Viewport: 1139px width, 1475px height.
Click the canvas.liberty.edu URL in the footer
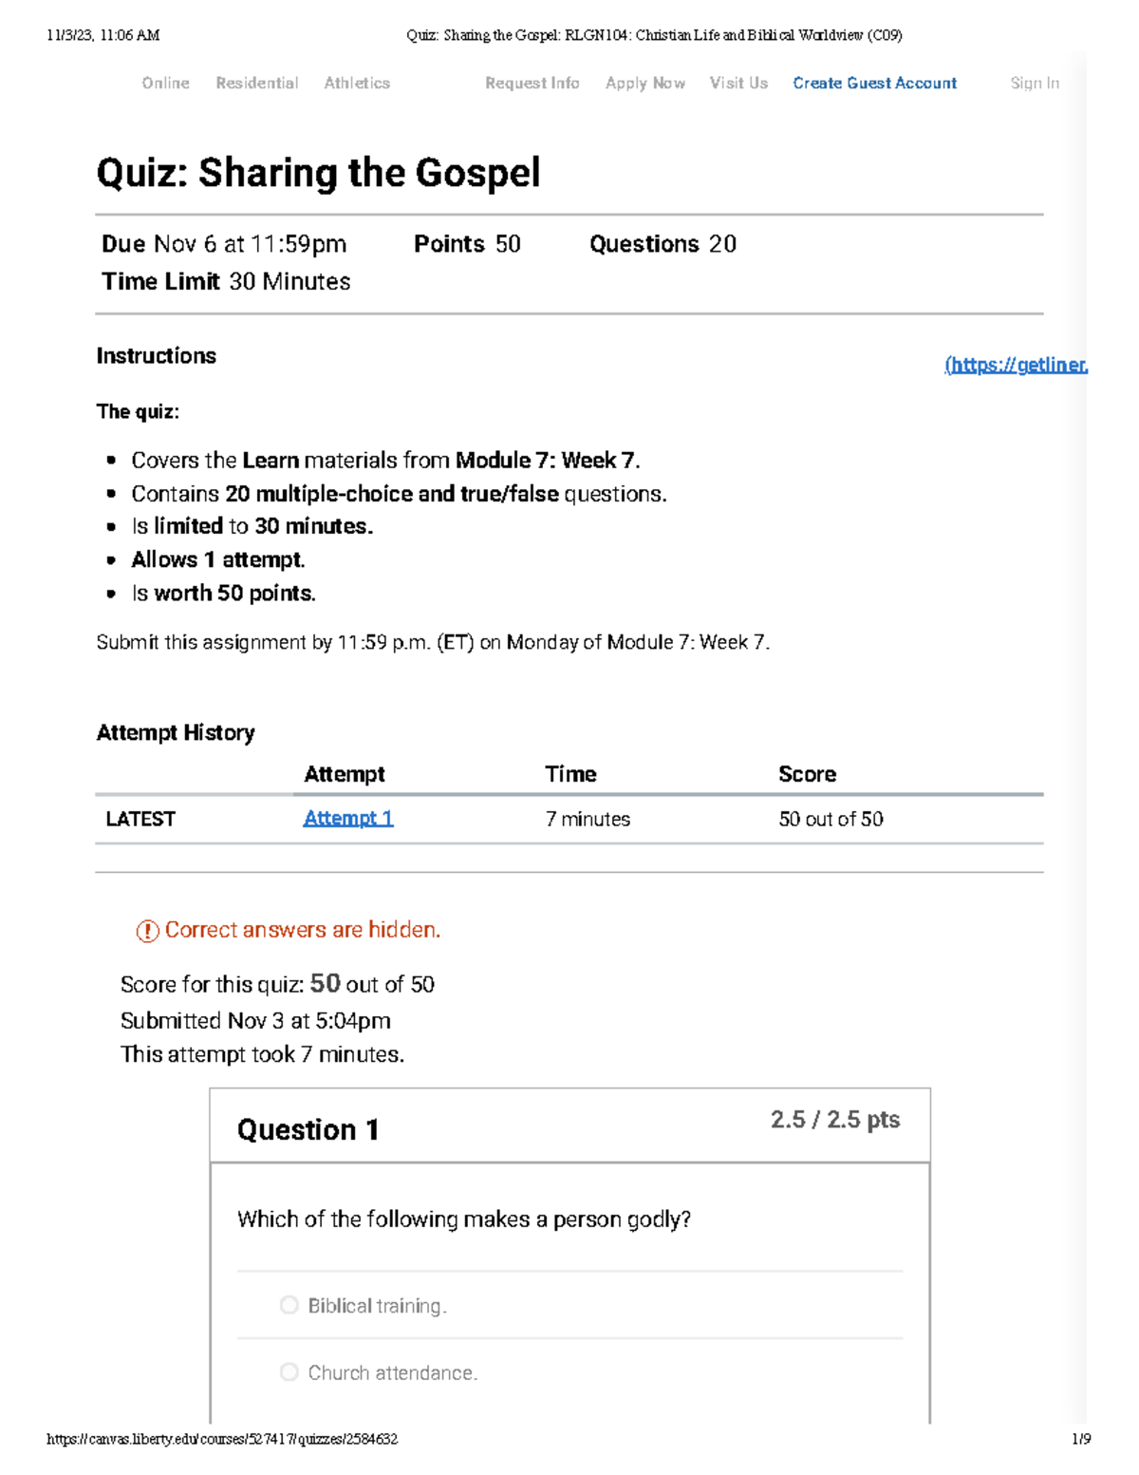pos(222,1439)
